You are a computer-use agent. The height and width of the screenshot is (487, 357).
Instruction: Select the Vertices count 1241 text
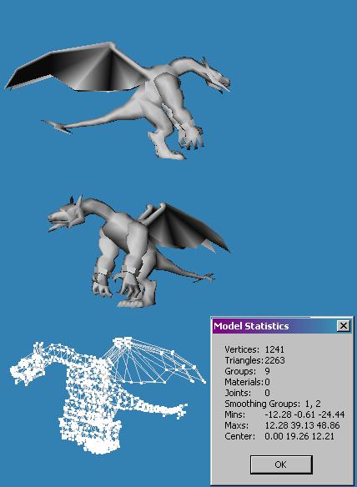pos(274,349)
